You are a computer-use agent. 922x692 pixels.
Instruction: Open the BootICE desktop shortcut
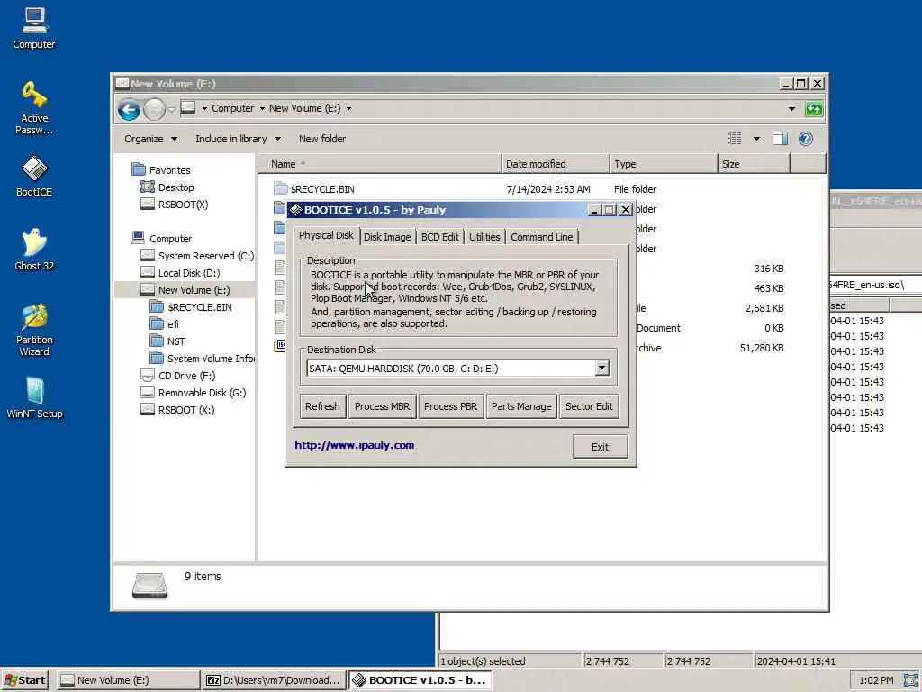pyautogui.click(x=34, y=176)
